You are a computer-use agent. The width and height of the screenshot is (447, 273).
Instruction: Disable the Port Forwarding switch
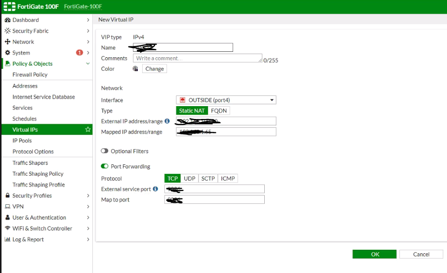coord(104,166)
